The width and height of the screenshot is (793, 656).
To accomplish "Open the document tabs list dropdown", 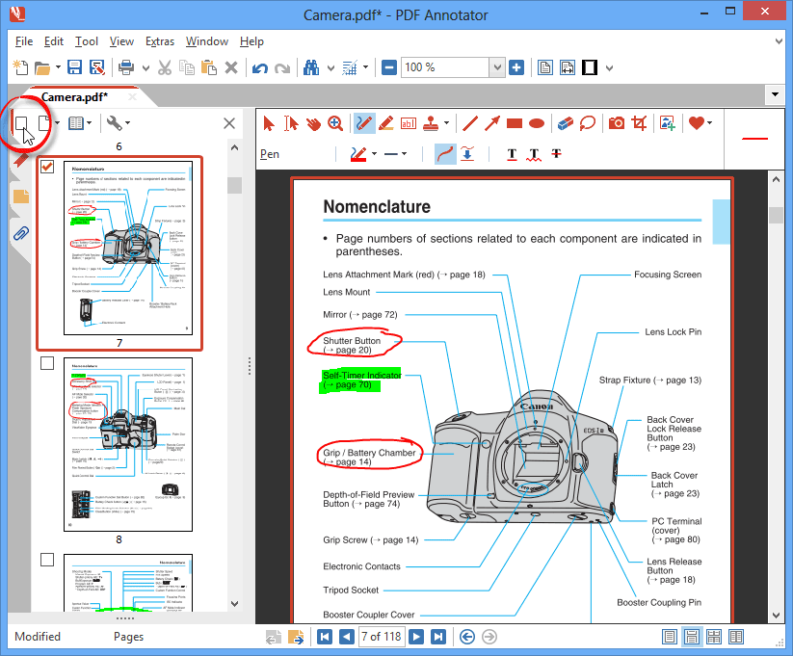I will click(775, 94).
